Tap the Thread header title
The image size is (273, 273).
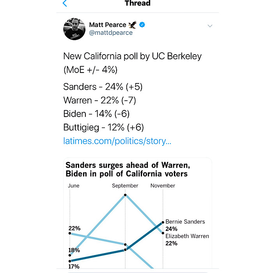138,3
